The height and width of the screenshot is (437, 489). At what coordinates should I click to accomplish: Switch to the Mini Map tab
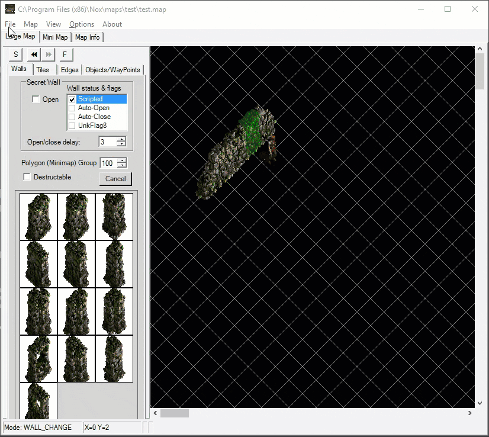[x=55, y=37]
